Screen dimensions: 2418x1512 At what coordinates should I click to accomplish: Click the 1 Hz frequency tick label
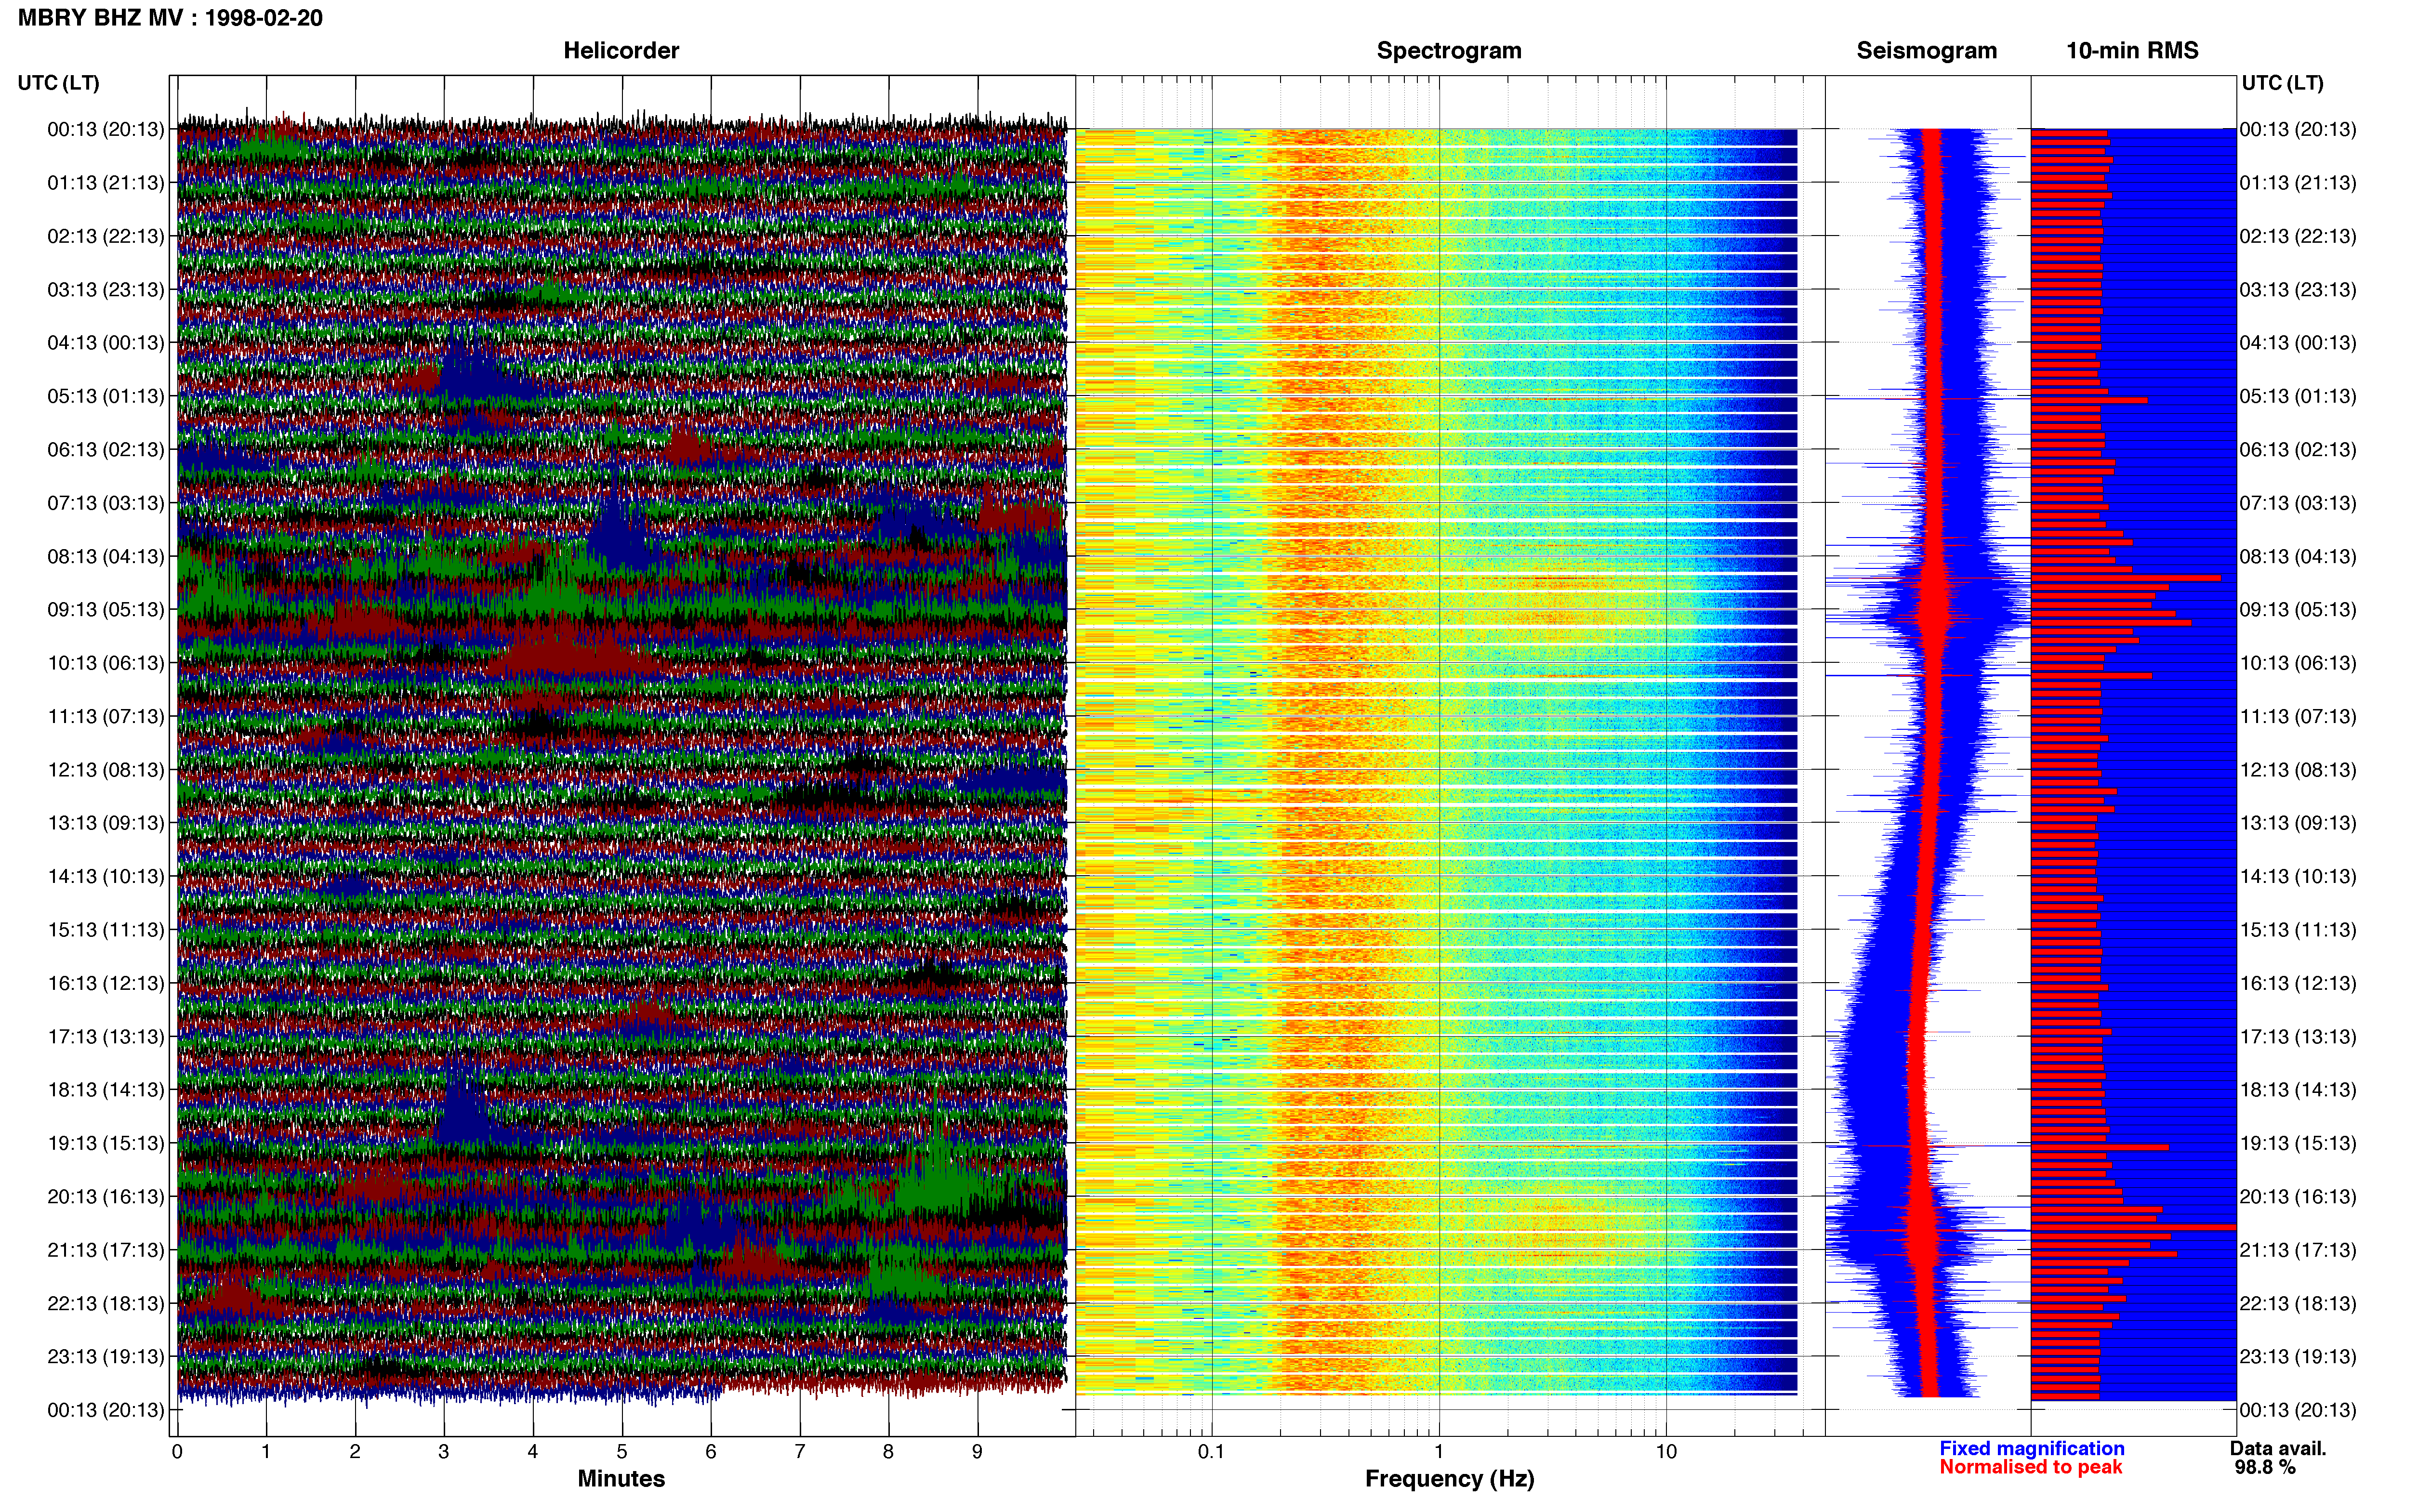pos(1439,1452)
